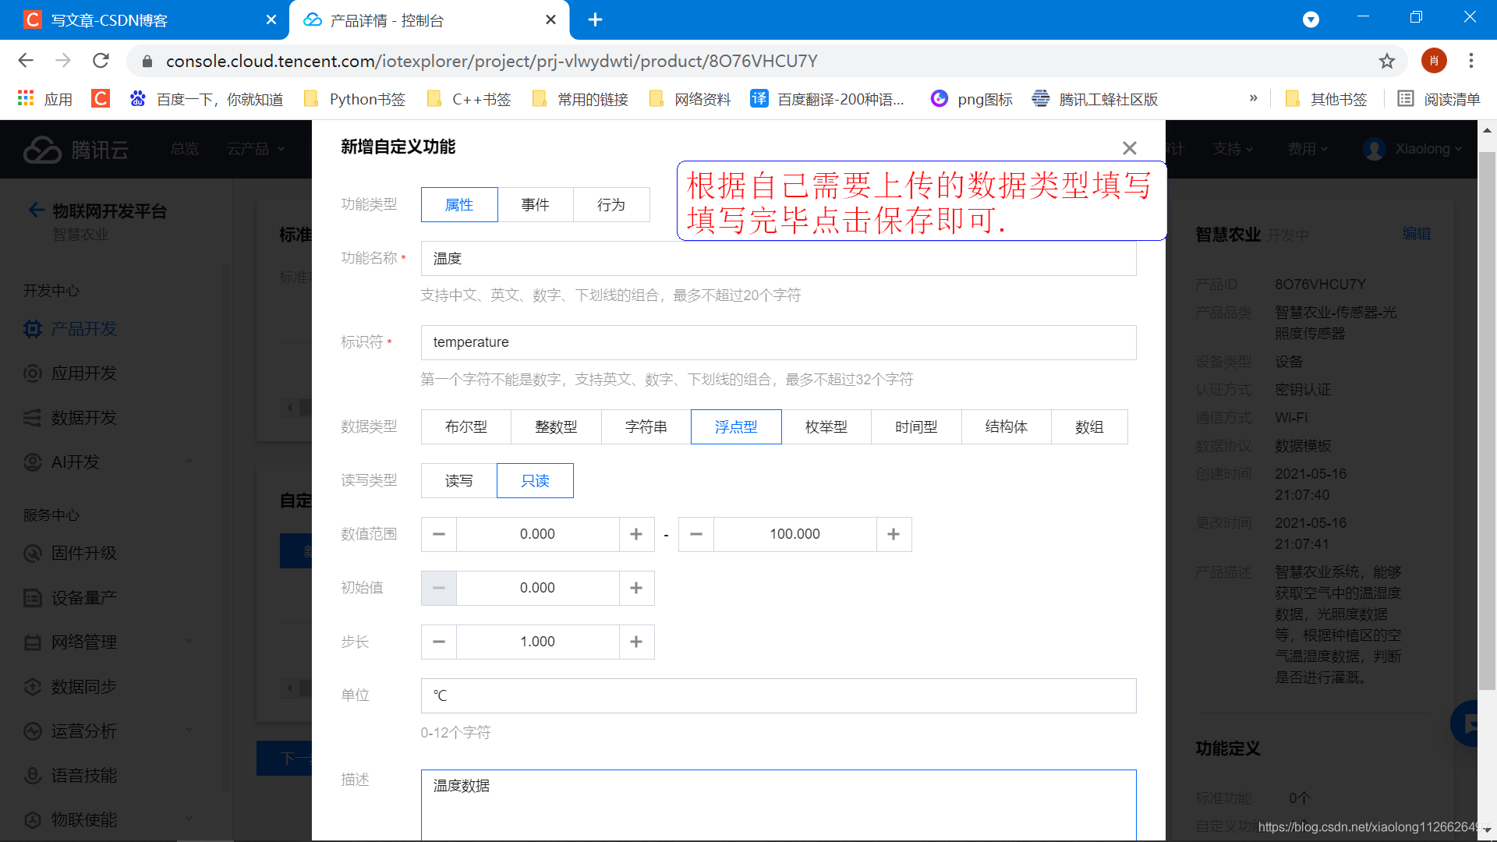Open the Chrome tab search dropdown
The image size is (1497, 842).
[1311, 19]
